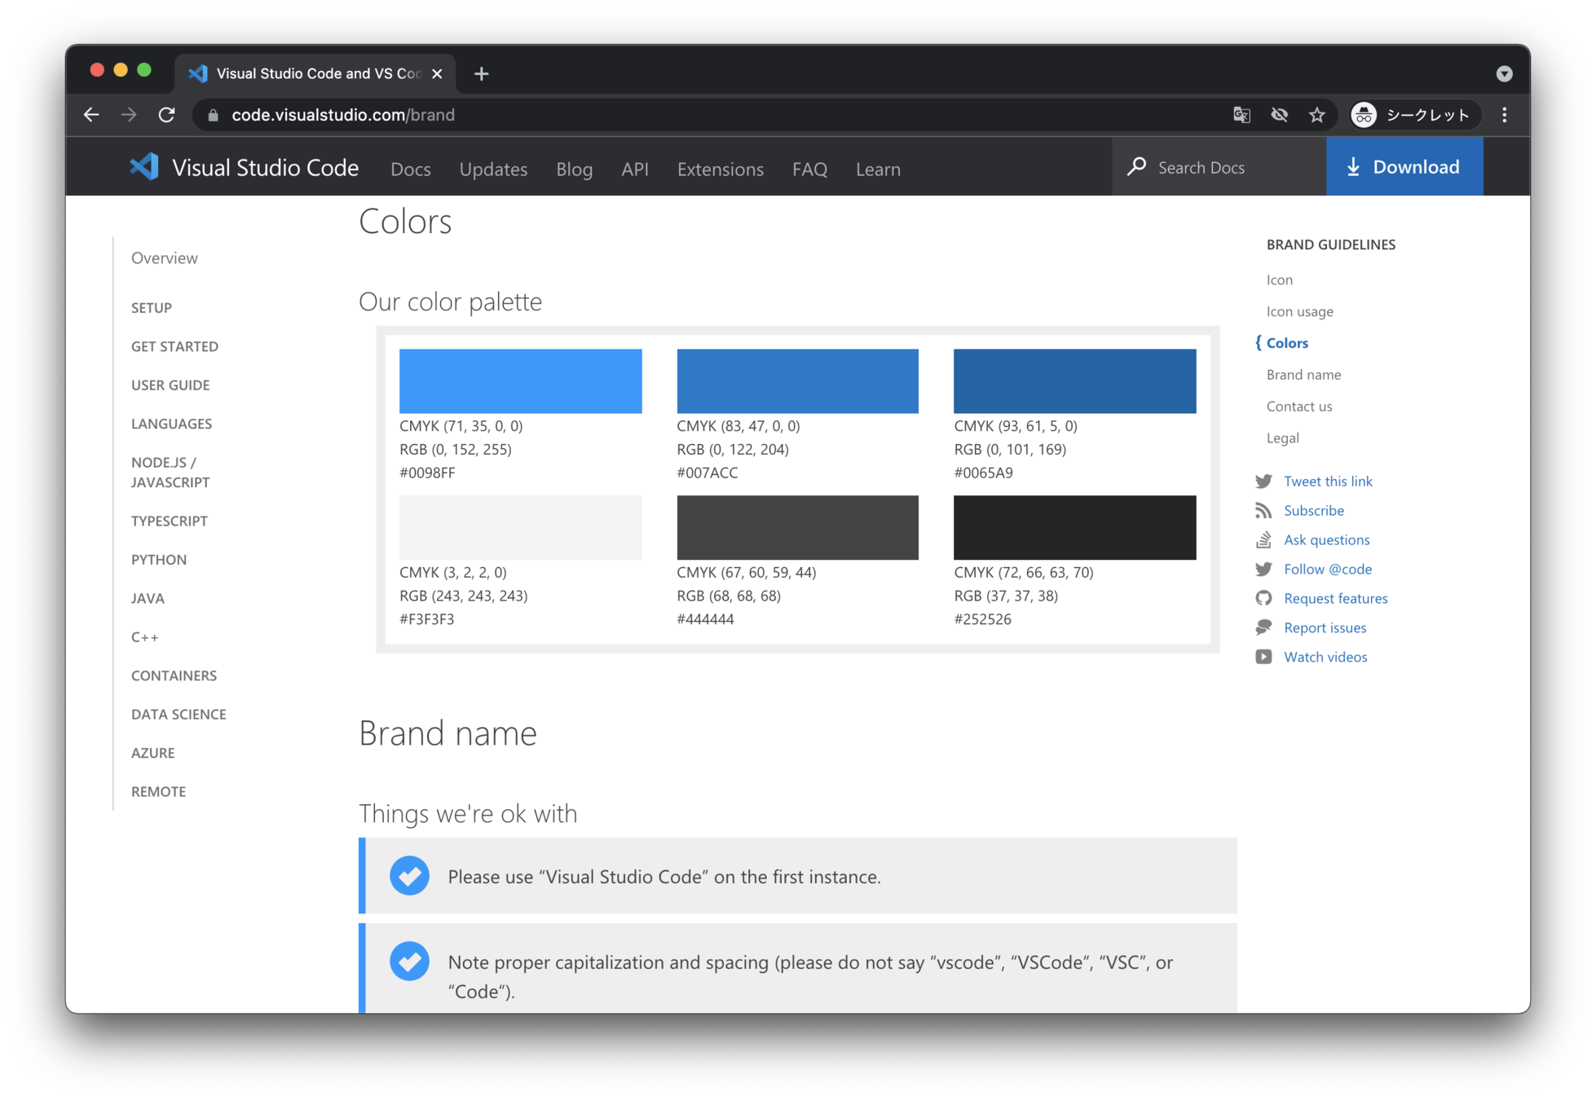
Task: Click the tab search dropdown arrow
Action: coord(1505,74)
